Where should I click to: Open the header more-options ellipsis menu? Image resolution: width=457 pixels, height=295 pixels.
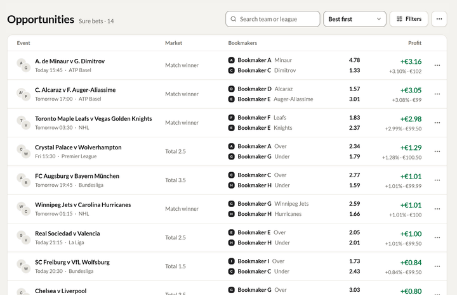[439, 19]
